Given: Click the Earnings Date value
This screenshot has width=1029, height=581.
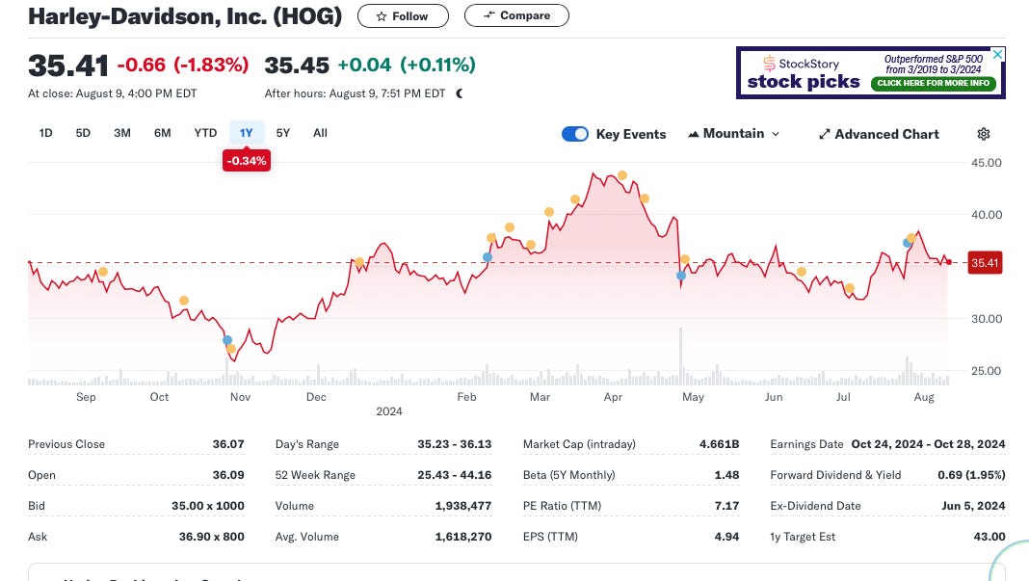Looking at the screenshot, I should coord(928,444).
